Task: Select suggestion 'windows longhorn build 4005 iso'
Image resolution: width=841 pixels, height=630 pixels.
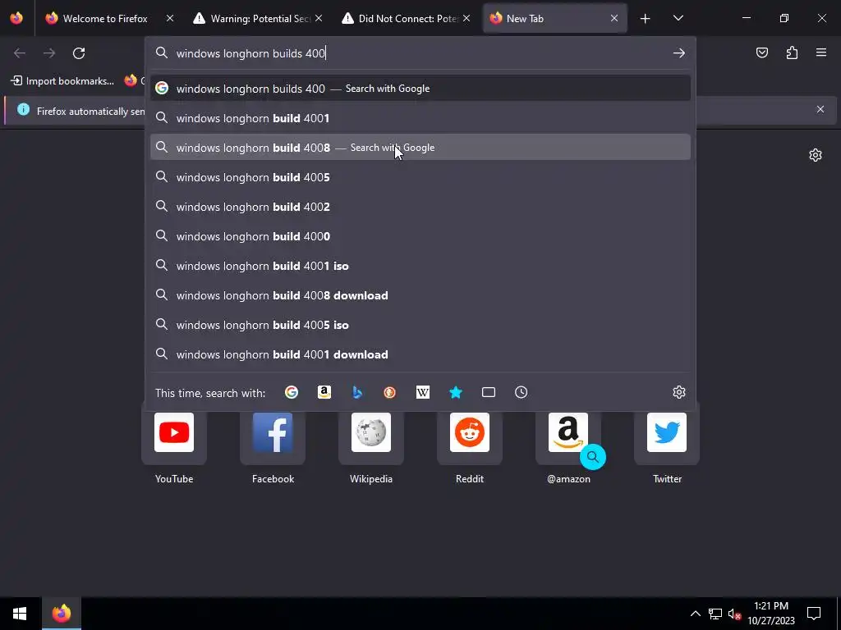Action: pos(420,324)
